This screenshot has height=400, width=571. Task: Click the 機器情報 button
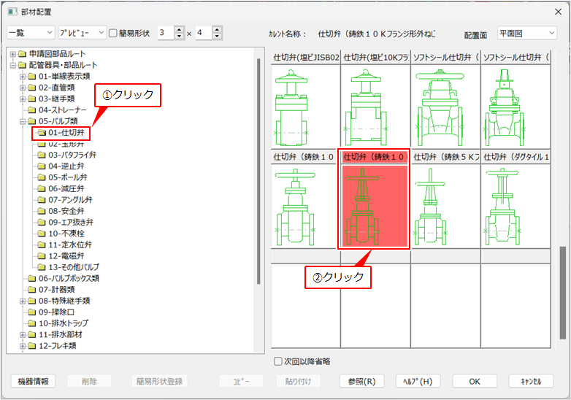(x=34, y=381)
